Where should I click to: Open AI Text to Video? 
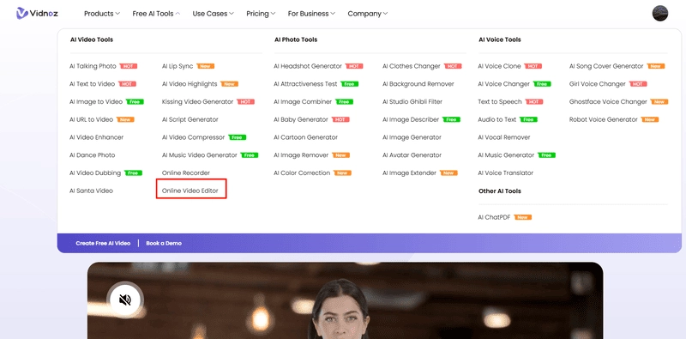point(92,83)
